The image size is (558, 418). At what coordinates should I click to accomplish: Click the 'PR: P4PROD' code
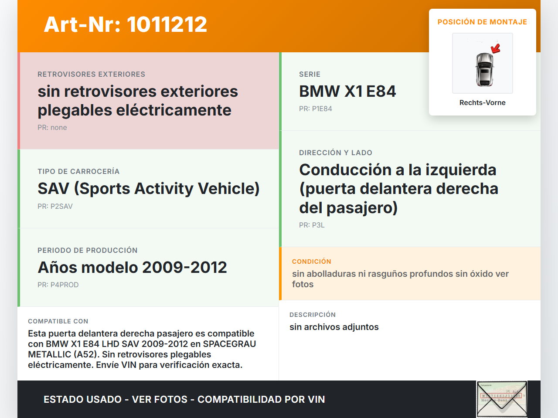click(58, 285)
